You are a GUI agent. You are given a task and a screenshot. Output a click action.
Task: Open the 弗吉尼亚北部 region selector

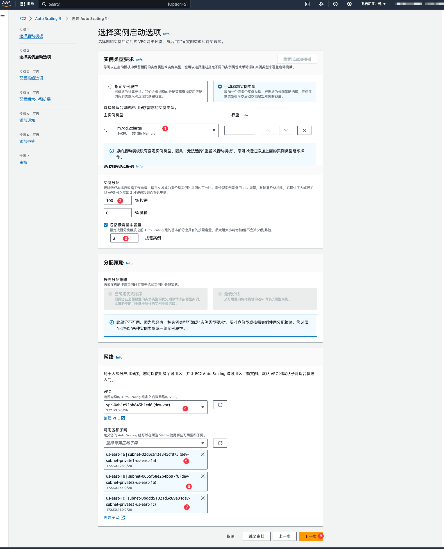click(374, 4)
